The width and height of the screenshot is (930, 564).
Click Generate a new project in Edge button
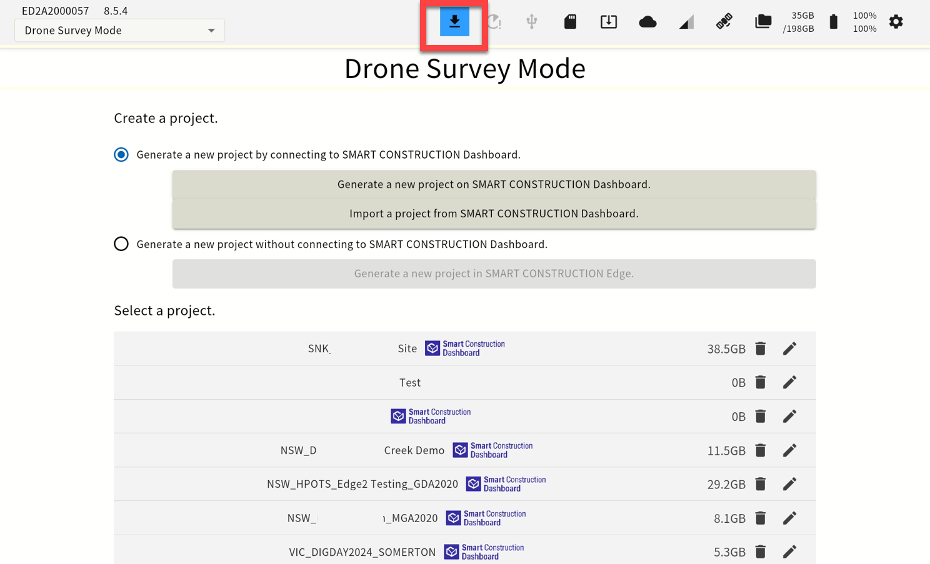pos(494,274)
